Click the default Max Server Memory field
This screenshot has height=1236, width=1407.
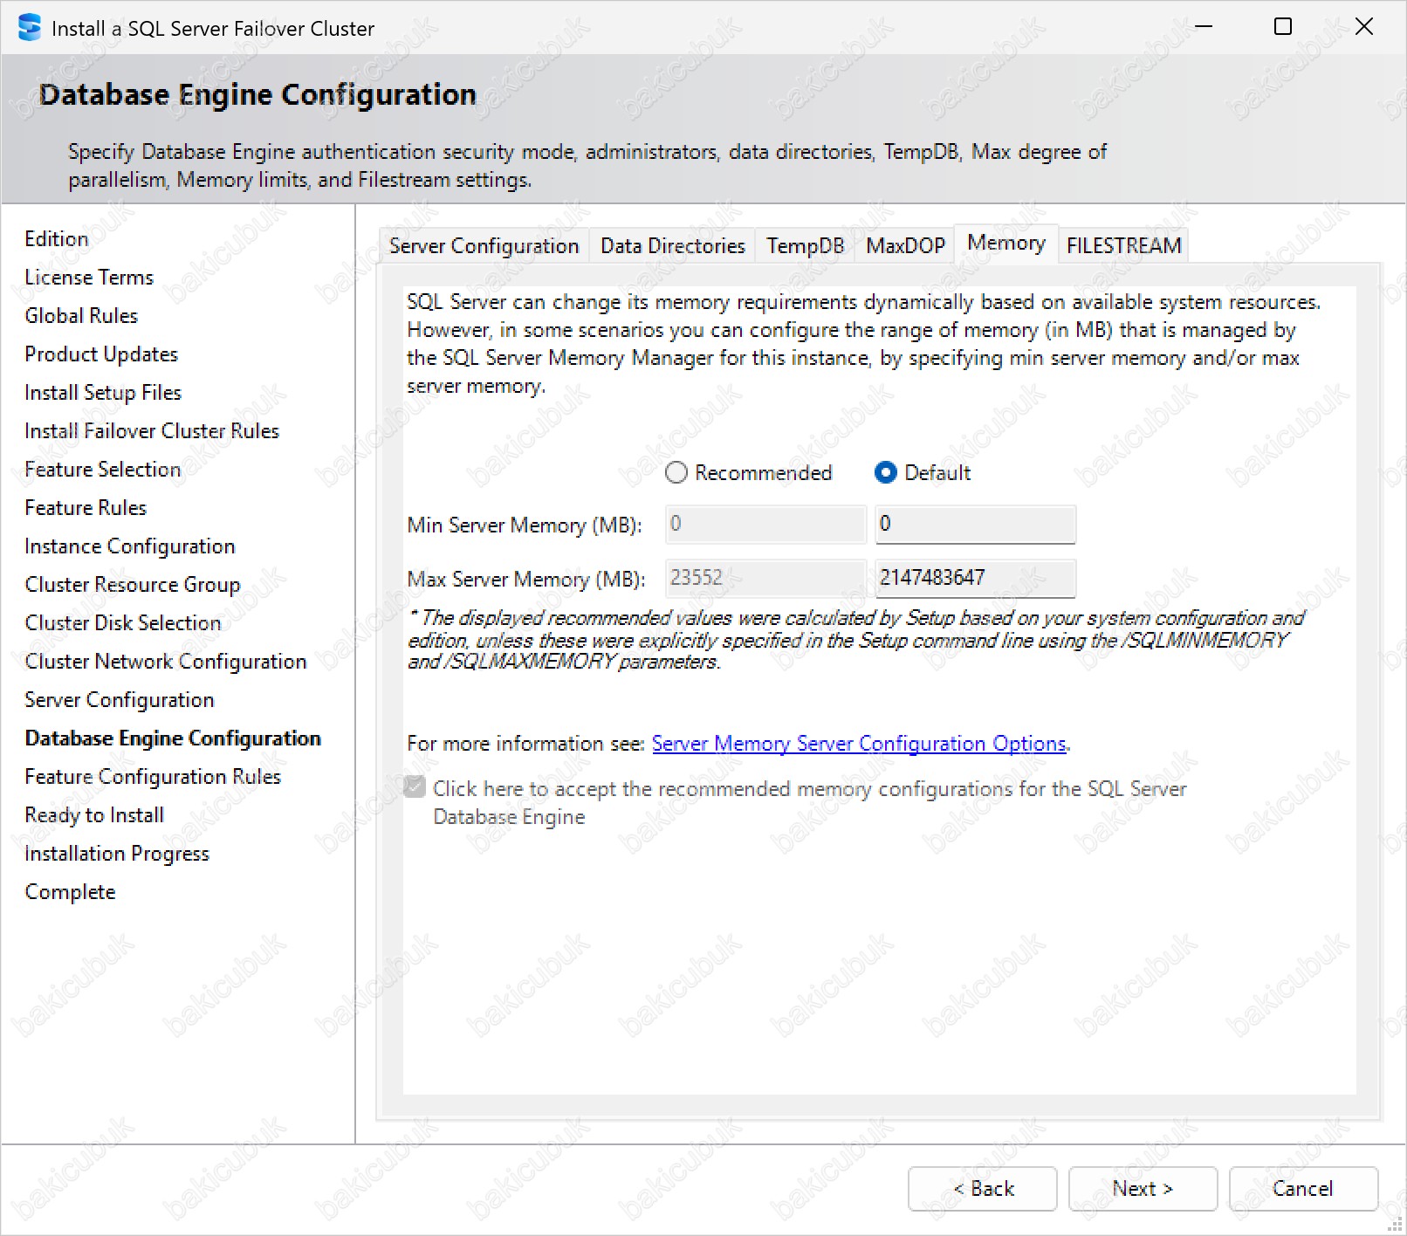click(x=975, y=578)
